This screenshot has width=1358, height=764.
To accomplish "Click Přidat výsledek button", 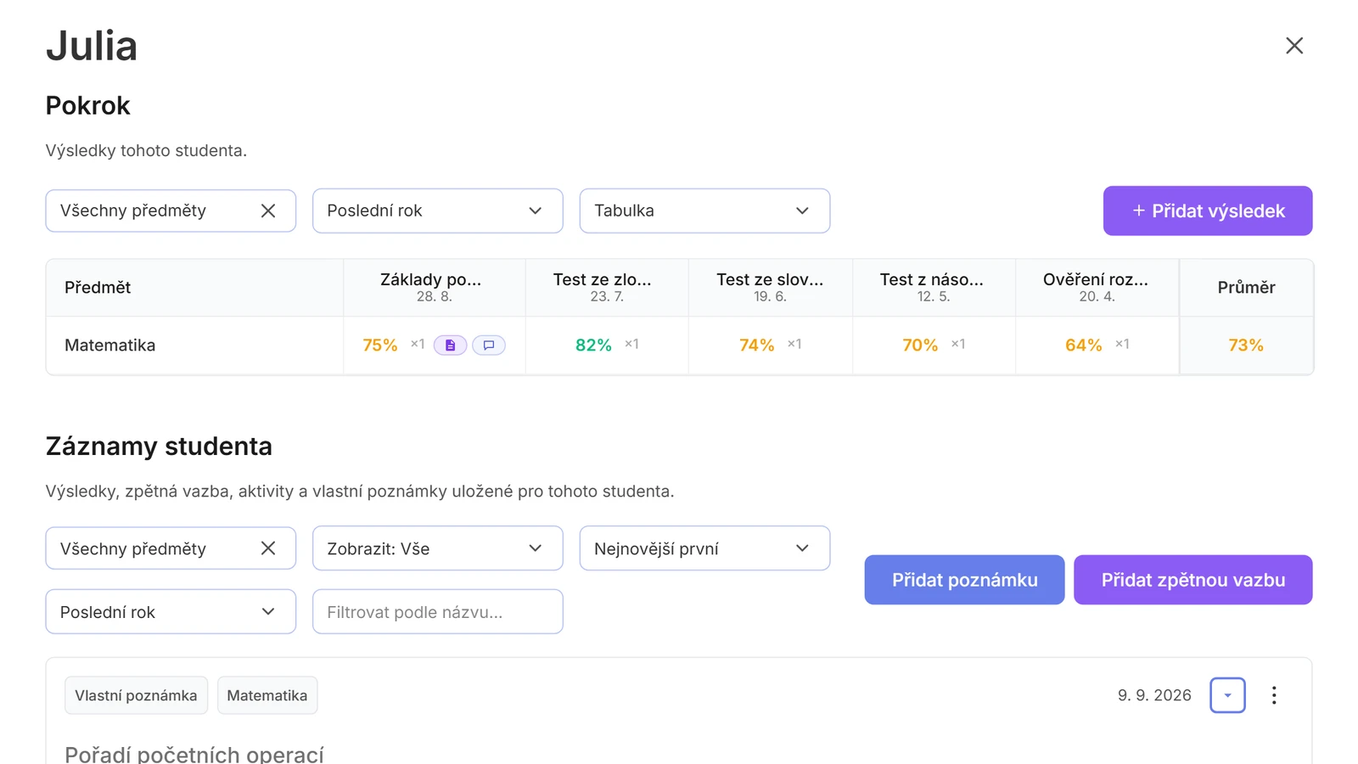I will pyautogui.click(x=1208, y=211).
